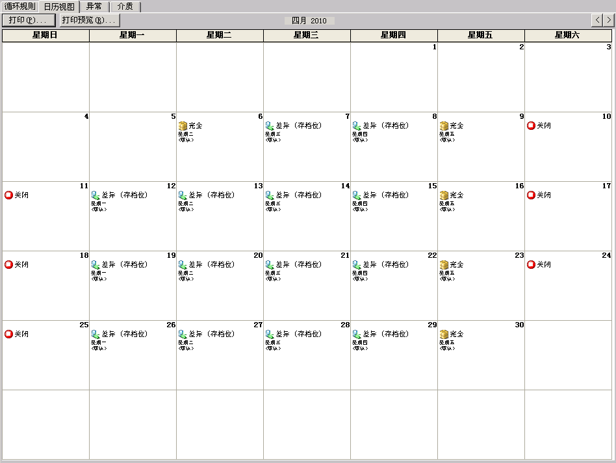Click the 星期五 column header
Image resolution: width=616 pixels, height=463 pixels.
(x=481, y=35)
